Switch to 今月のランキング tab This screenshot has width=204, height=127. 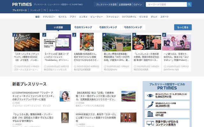click(133, 27)
